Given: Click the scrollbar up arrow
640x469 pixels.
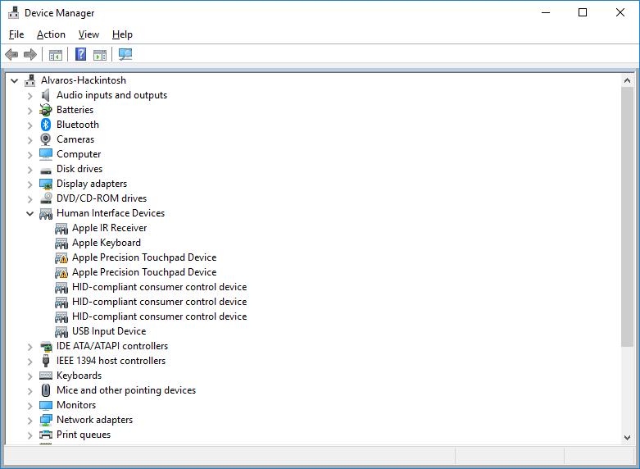Looking at the screenshot, I should [x=628, y=80].
